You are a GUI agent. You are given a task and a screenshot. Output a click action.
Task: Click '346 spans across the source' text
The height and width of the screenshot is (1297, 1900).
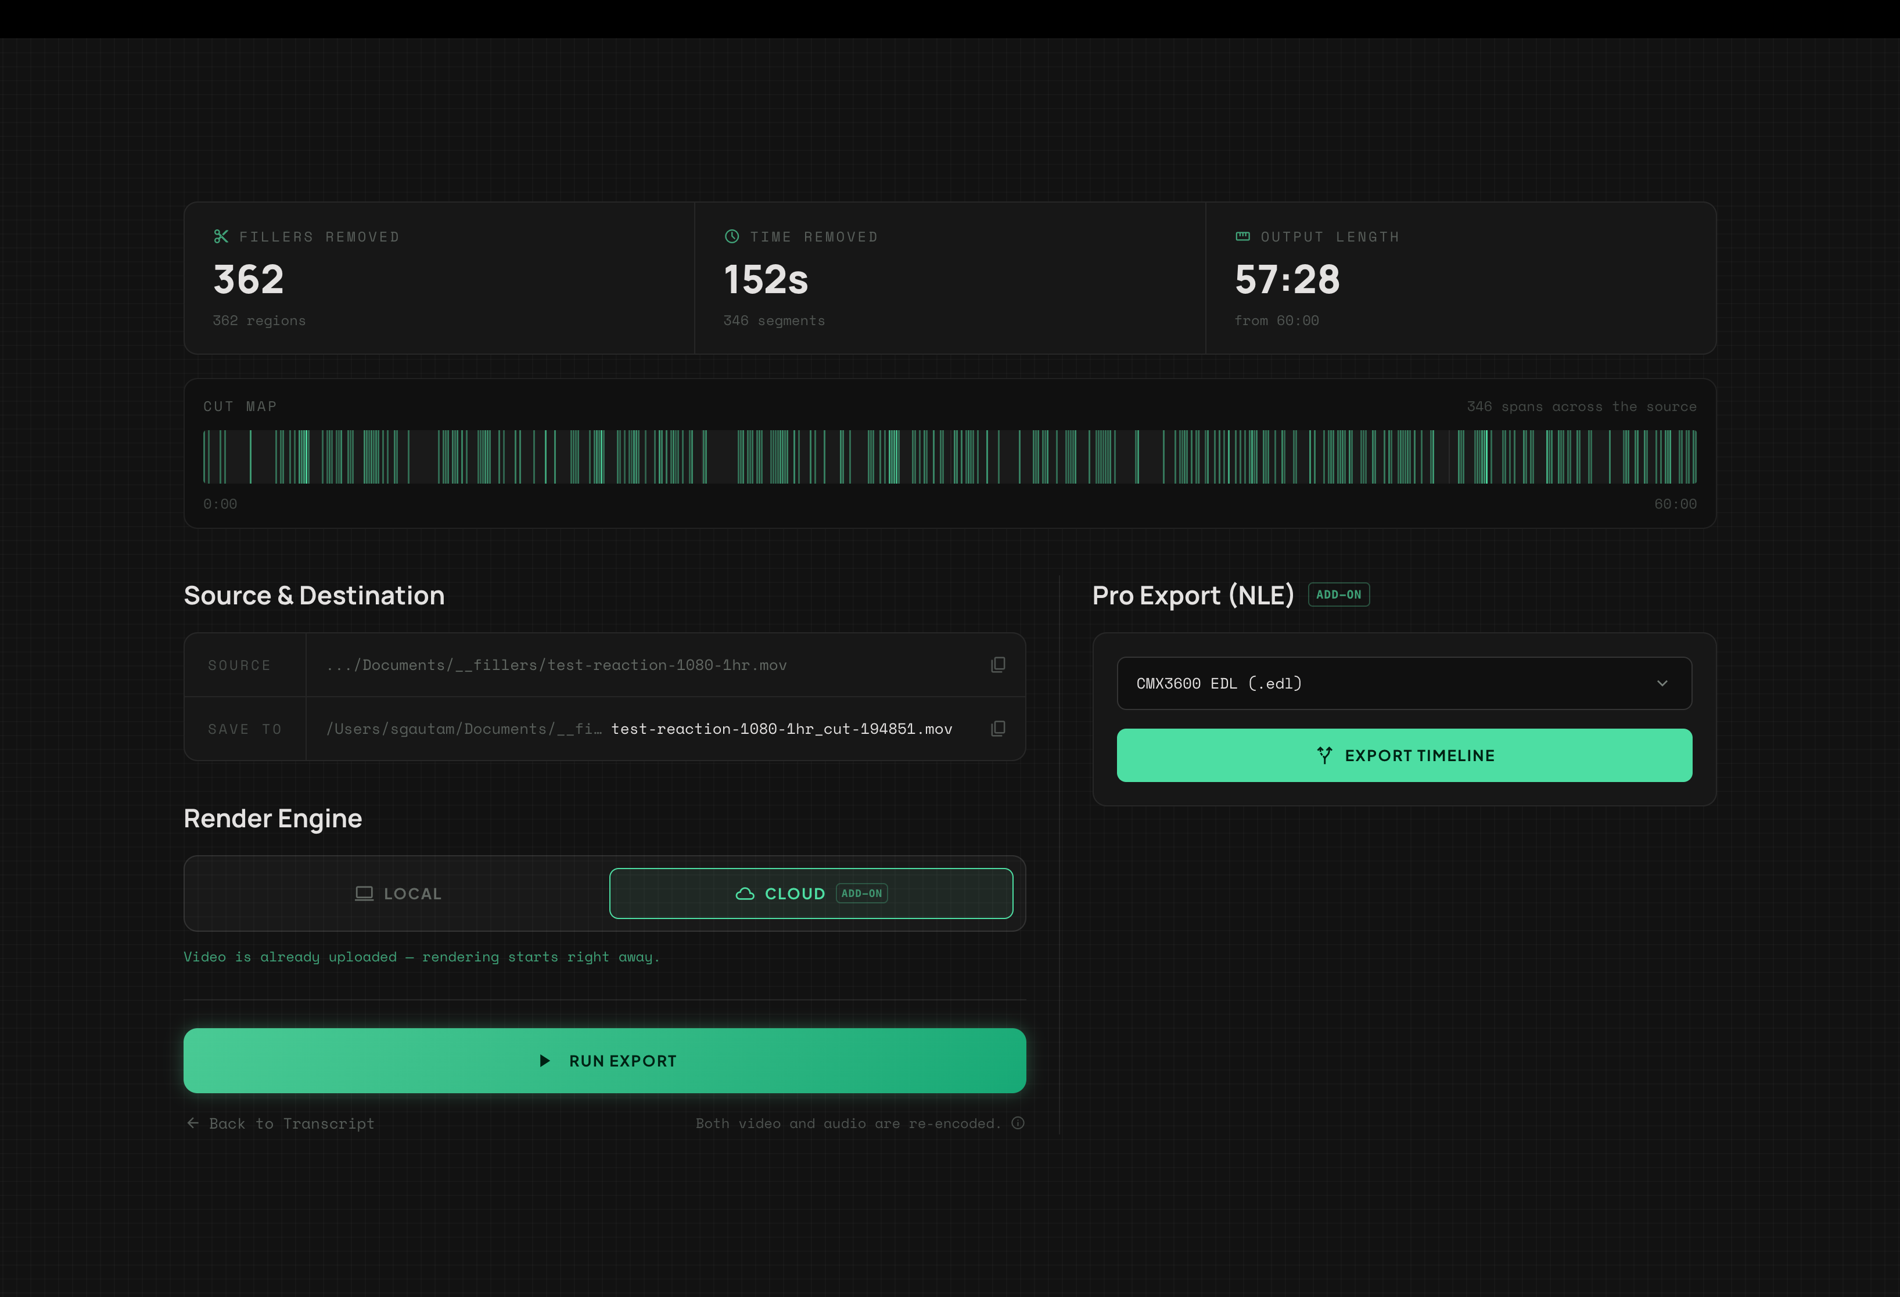click(1581, 406)
